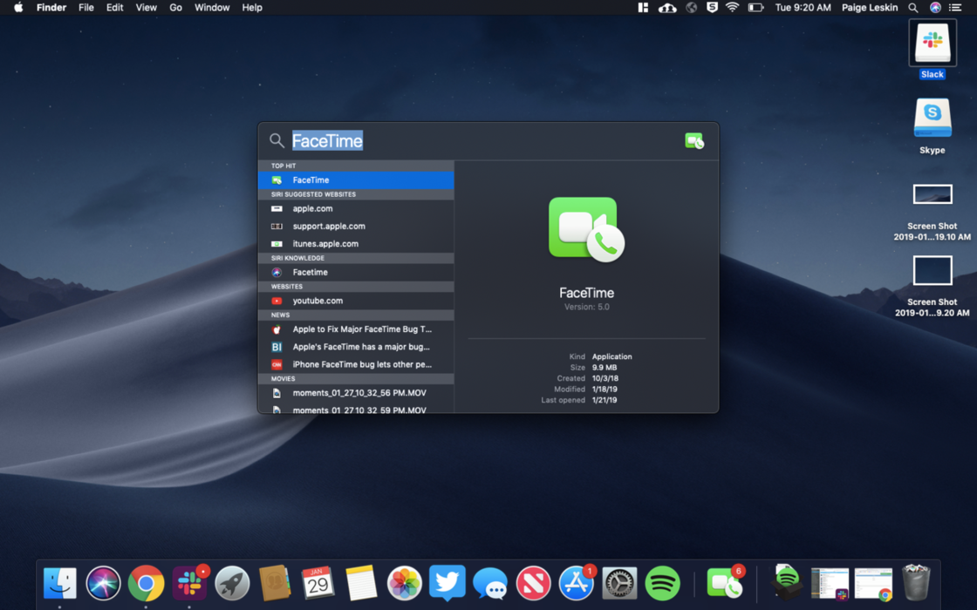Screen dimensions: 977x610
Task: Click the Paige Leskin user name
Action: 869,8
